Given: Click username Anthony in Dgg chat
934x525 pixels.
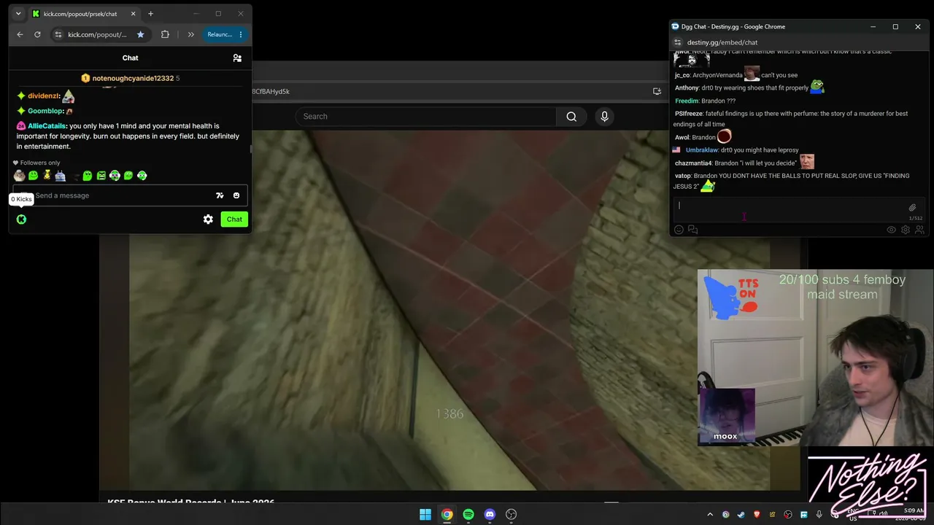Looking at the screenshot, I should (687, 88).
